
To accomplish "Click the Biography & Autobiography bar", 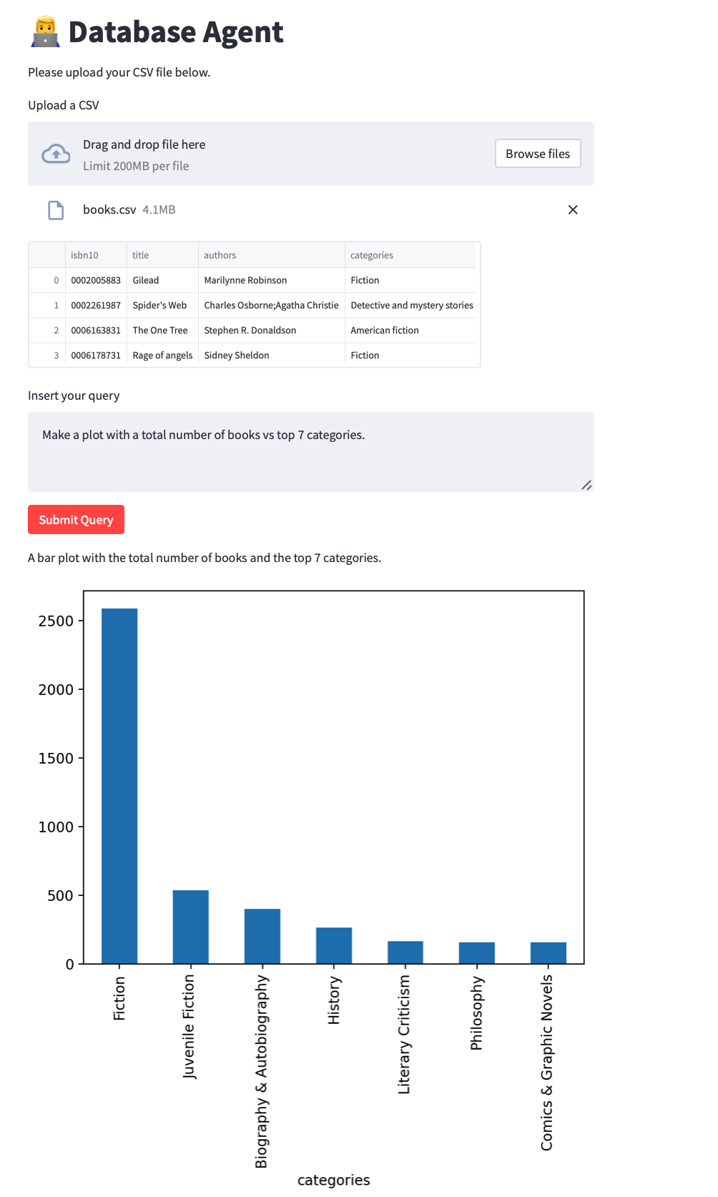I will tap(262, 936).
